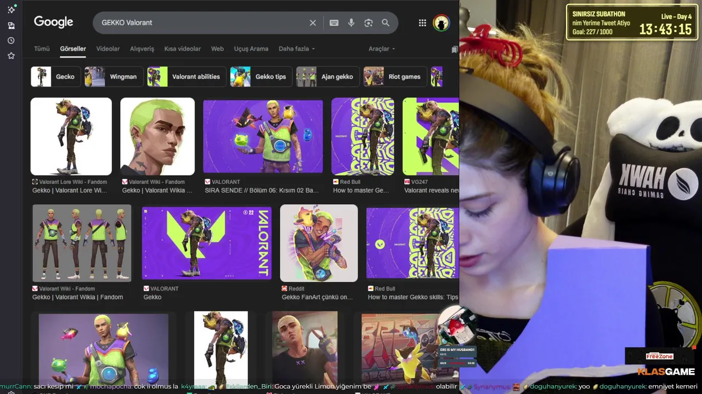Image resolution: width=702 pixels, height=394 pixels.
Task: Open the bookmarks star icon in sidebar
Action: 11,56
